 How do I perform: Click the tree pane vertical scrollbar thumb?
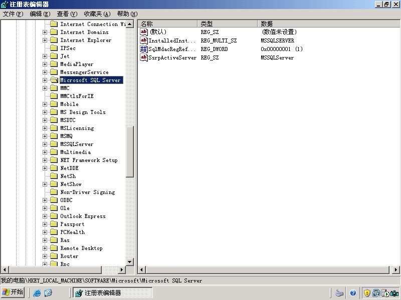coord(130,151)
